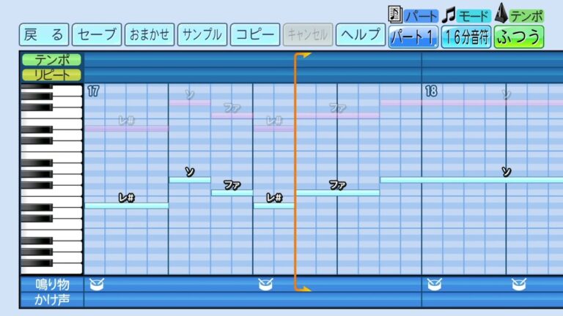The width and height of the screenshot is (563, 316).
Task: Click the テンポ metronome icon
Action: tap(502, 12)
